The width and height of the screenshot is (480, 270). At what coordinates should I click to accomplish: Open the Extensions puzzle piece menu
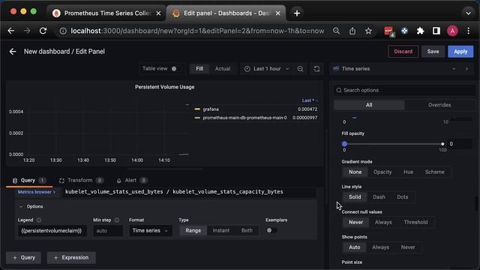point(420,31)
